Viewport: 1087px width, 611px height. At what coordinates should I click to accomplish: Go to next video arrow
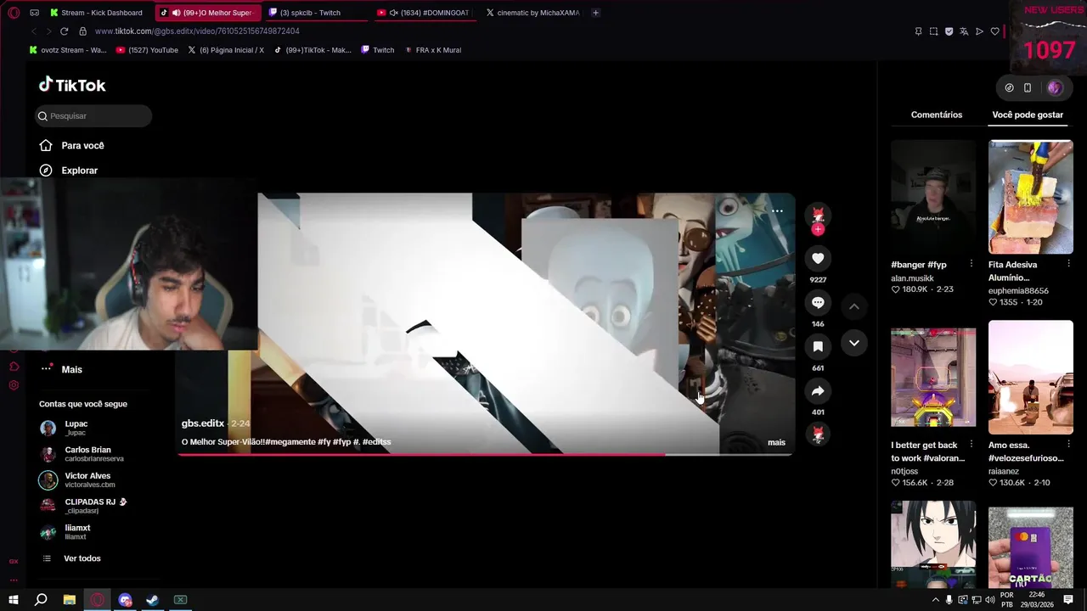[854, 343]
